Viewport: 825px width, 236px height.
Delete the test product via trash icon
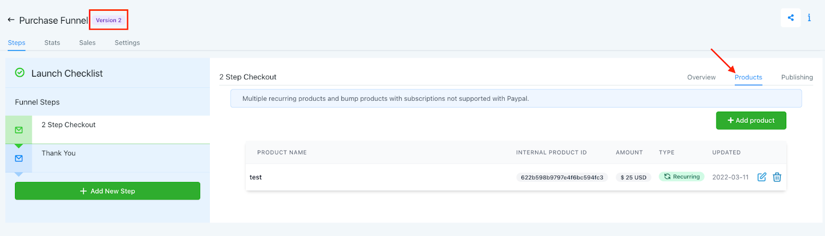pos(777,177)
